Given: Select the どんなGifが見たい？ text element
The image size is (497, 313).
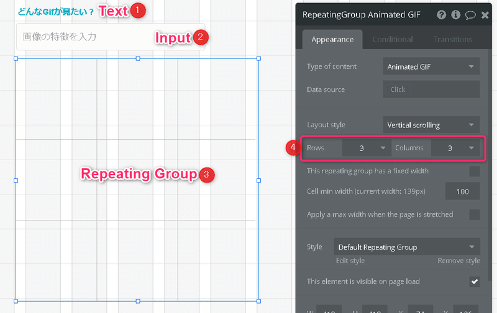Looking at the screenshot, I should tap(56, 12).
